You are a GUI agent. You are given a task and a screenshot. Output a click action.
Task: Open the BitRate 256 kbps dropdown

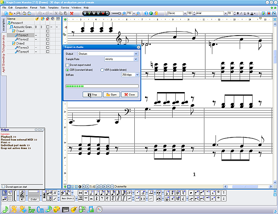coord(137,75)
